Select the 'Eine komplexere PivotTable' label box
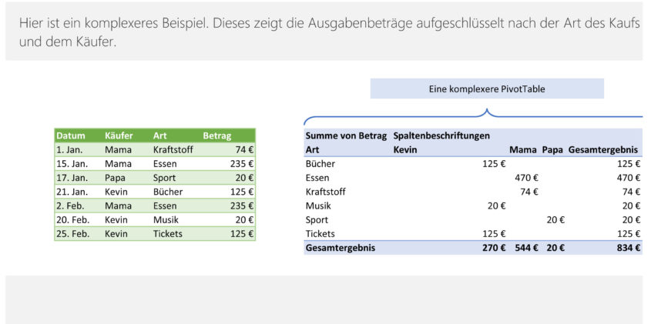 coord(487,89)
